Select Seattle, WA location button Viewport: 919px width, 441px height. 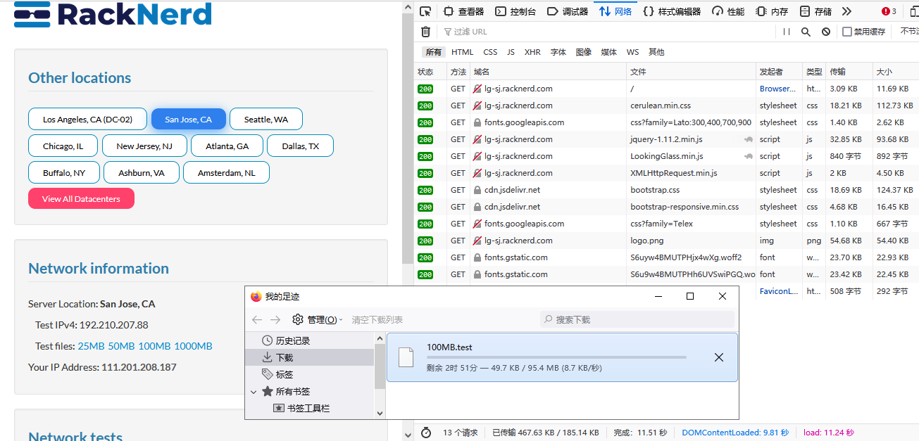click(x=266, y=119)
